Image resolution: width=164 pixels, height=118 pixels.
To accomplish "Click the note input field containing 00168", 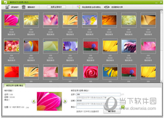I will 98,101.
